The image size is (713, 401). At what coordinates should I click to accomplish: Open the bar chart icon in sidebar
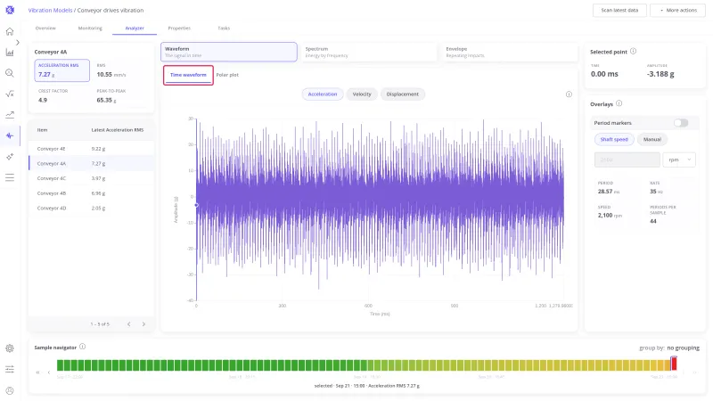click(10, 53)
